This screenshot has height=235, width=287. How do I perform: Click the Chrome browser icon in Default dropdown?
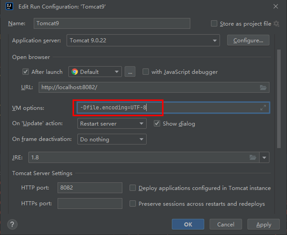coord(75,72)
